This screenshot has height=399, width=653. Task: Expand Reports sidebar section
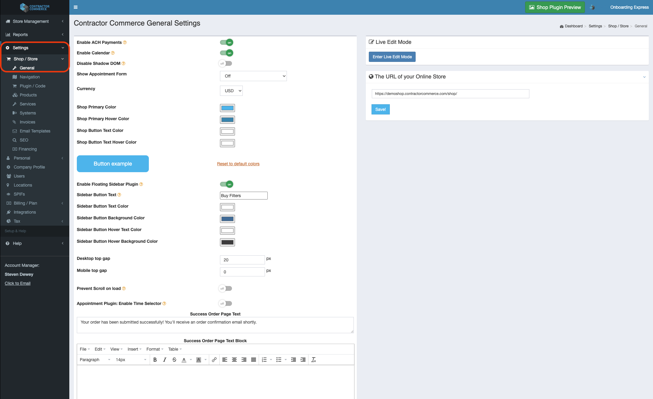(35, 35)
